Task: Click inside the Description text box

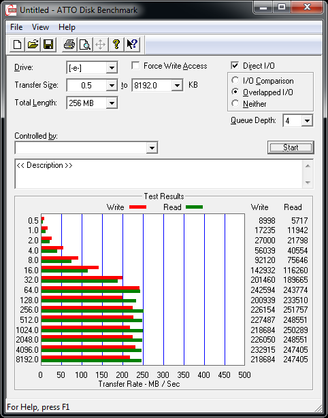Action: coord(159,174)
